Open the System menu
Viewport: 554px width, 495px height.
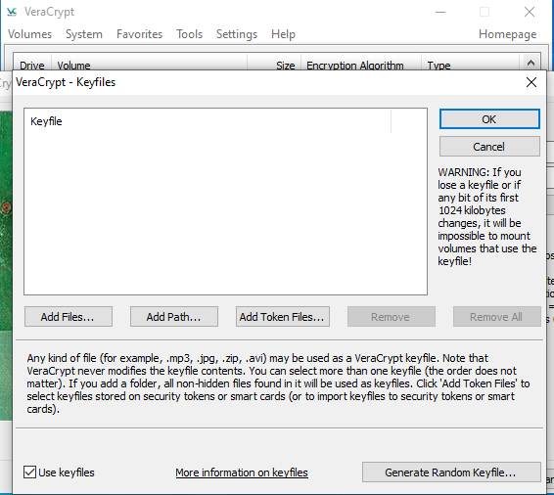pos(84,34)
